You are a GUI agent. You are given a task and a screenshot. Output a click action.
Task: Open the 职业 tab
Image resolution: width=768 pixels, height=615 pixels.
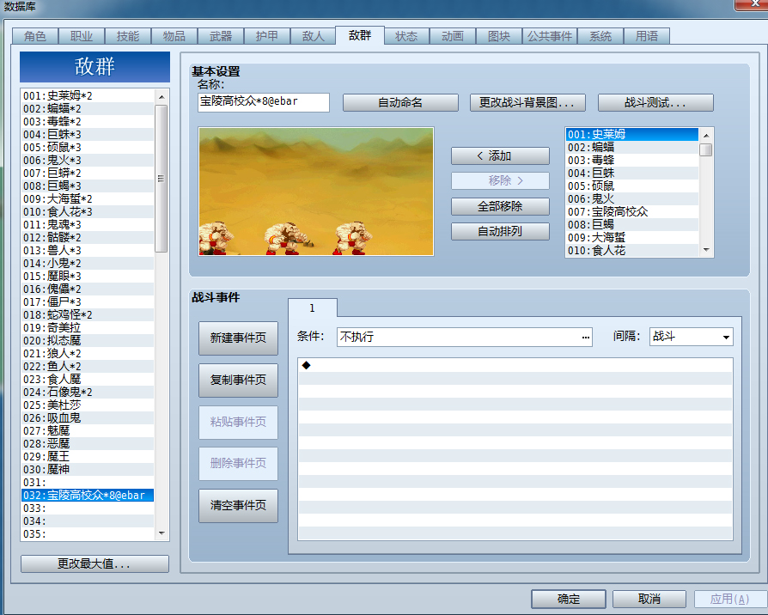82,36
